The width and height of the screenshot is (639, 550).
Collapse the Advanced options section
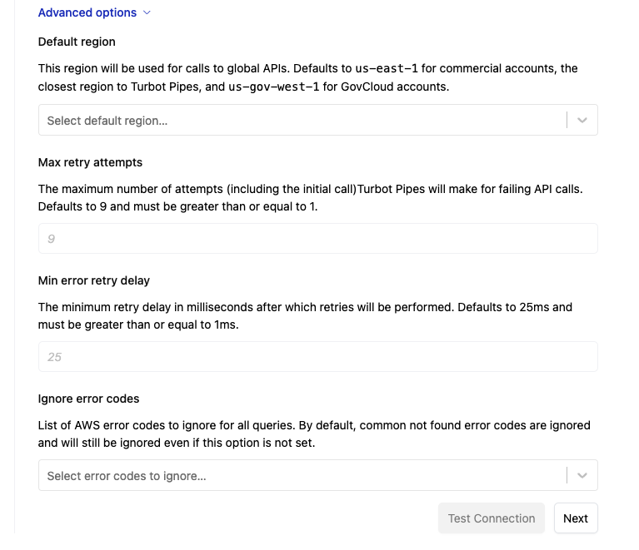point(87,12)
